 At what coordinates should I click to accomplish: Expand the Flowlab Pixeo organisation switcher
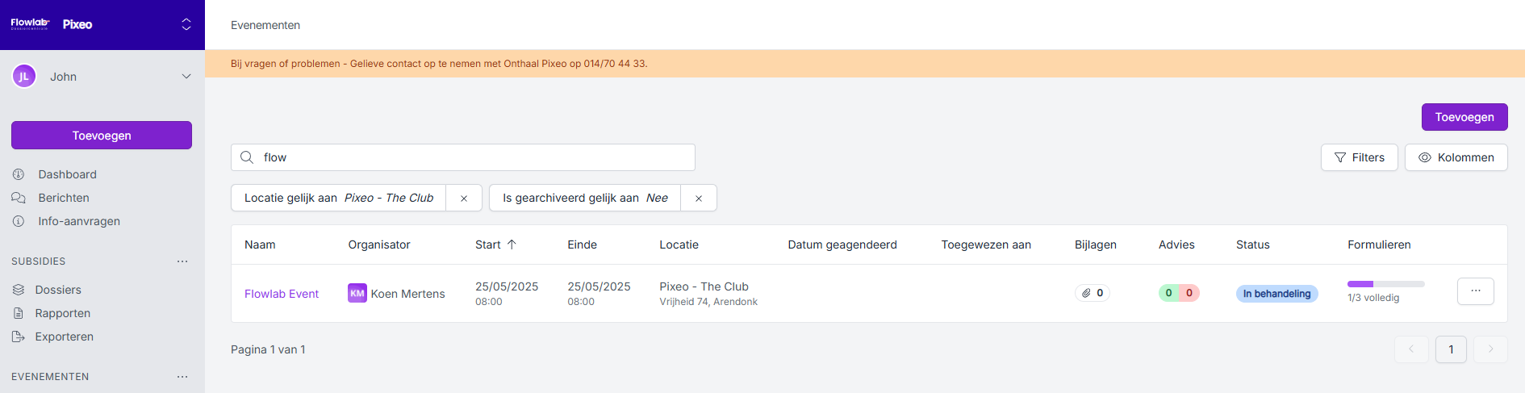click(x=186, y=24)
